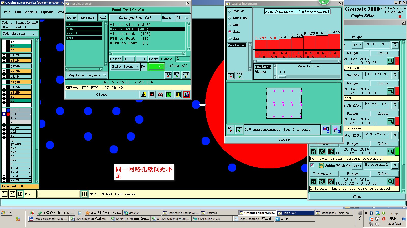
Task: Open histogram icon in Results viewer
Action: (186, 95)
